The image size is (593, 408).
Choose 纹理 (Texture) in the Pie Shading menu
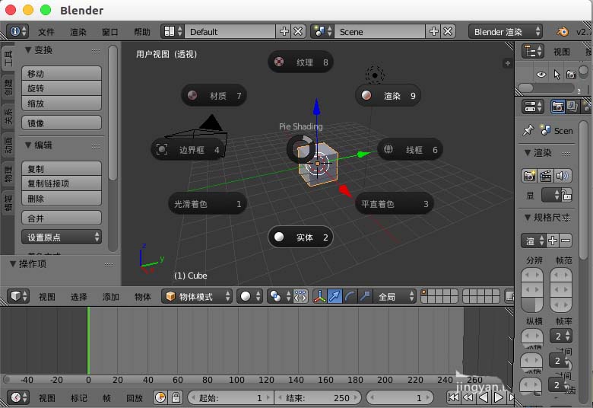(x=300, y=62)
